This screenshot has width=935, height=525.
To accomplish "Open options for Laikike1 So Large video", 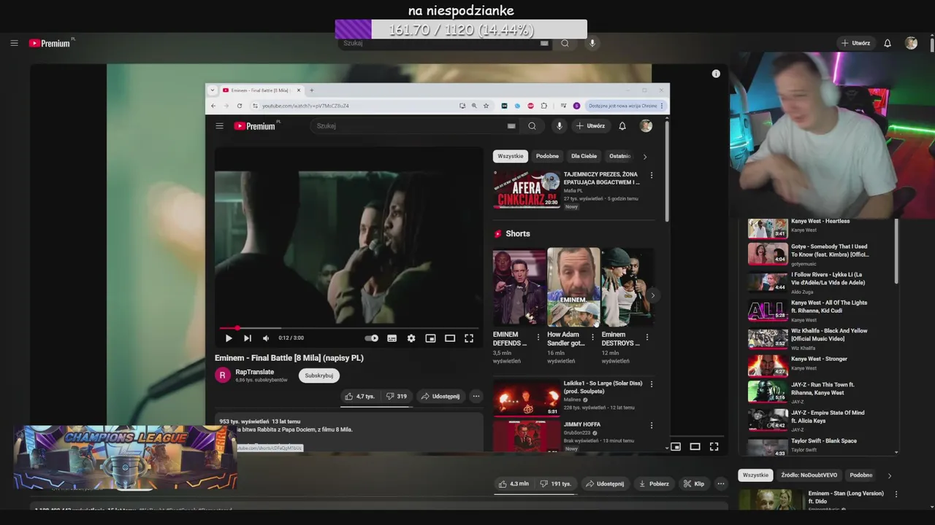I will tap(652, 384).
